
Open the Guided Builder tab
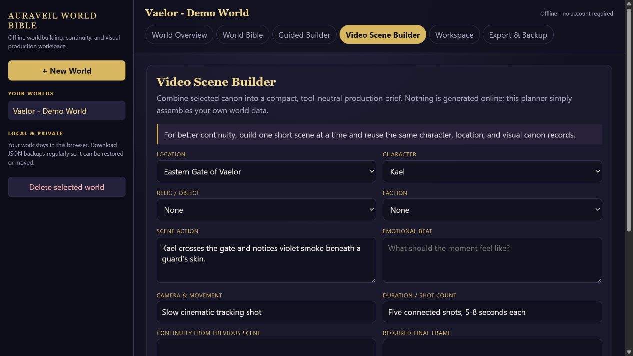click(304, 35)
